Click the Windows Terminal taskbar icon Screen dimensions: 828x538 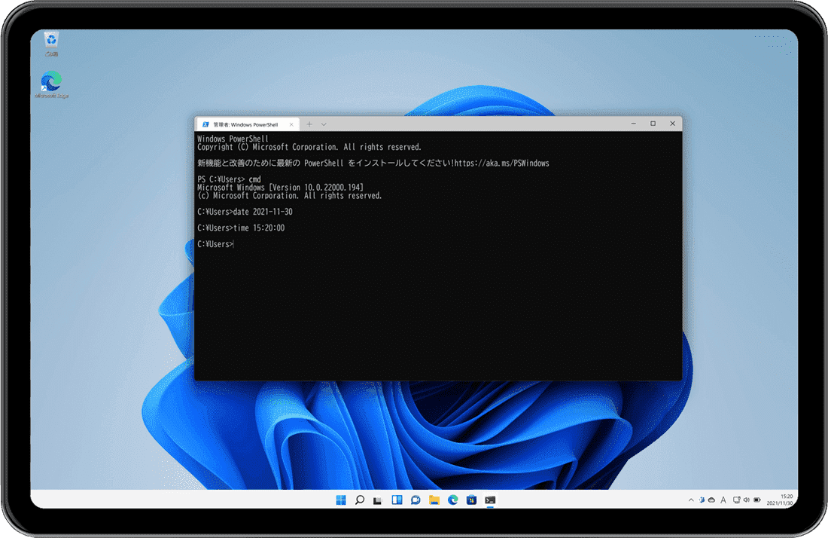click(x=490, y=500)
